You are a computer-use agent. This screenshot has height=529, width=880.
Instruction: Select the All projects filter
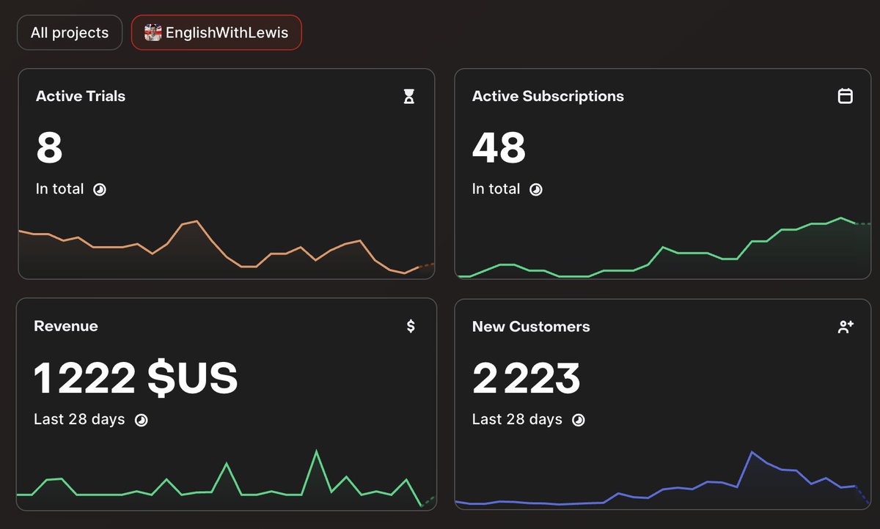pyautogui.click(x=70, y=33)
